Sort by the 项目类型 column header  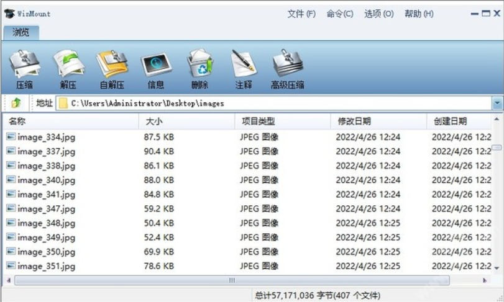point(283,121)
